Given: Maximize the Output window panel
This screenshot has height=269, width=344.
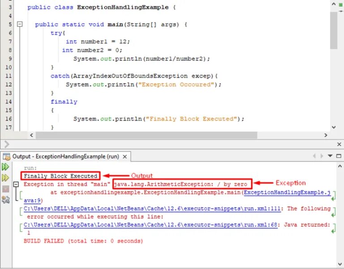Looking at the screenshot, I should pos(339,156).
